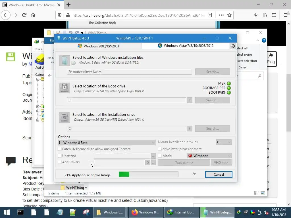Click the Explorer back arrow behind WinNTSetup

(50, 76)
